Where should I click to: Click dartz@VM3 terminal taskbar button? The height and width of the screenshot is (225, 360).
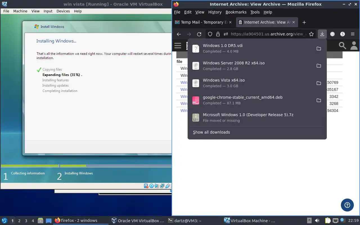tap(194, 220)
